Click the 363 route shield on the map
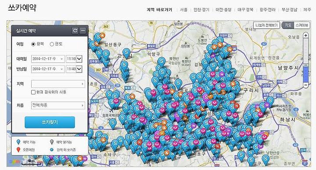This screenshot has width=316, height=170. (x=106, y=26)
